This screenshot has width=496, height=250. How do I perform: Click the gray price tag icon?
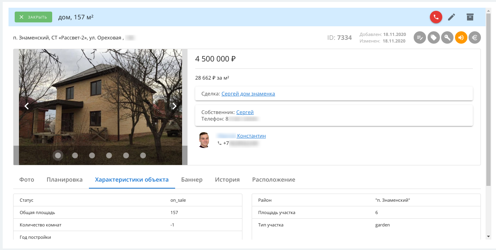click(x=434, y=37)
